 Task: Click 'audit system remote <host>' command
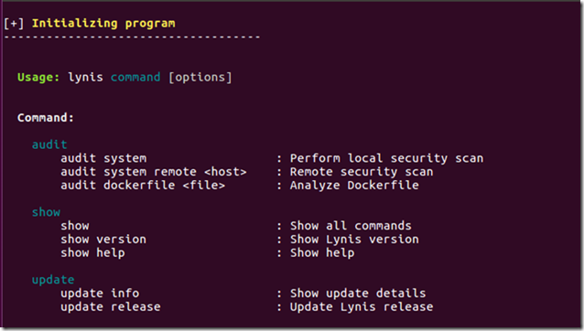pyautogui.click(x=154, y=172)
